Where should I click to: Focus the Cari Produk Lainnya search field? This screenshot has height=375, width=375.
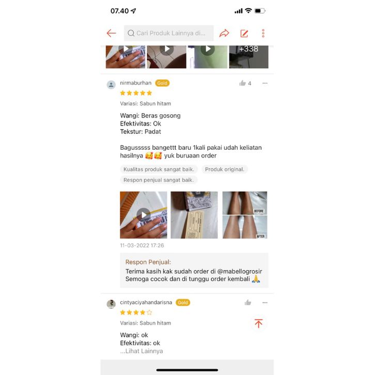tap(168, 33)
